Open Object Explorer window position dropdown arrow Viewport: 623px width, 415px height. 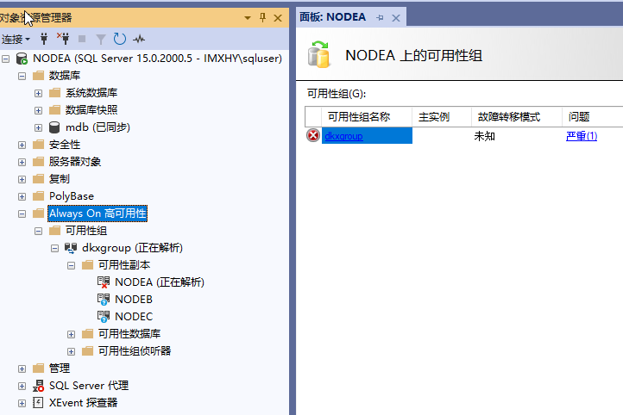pyautogui.click(x=248, y=18)
